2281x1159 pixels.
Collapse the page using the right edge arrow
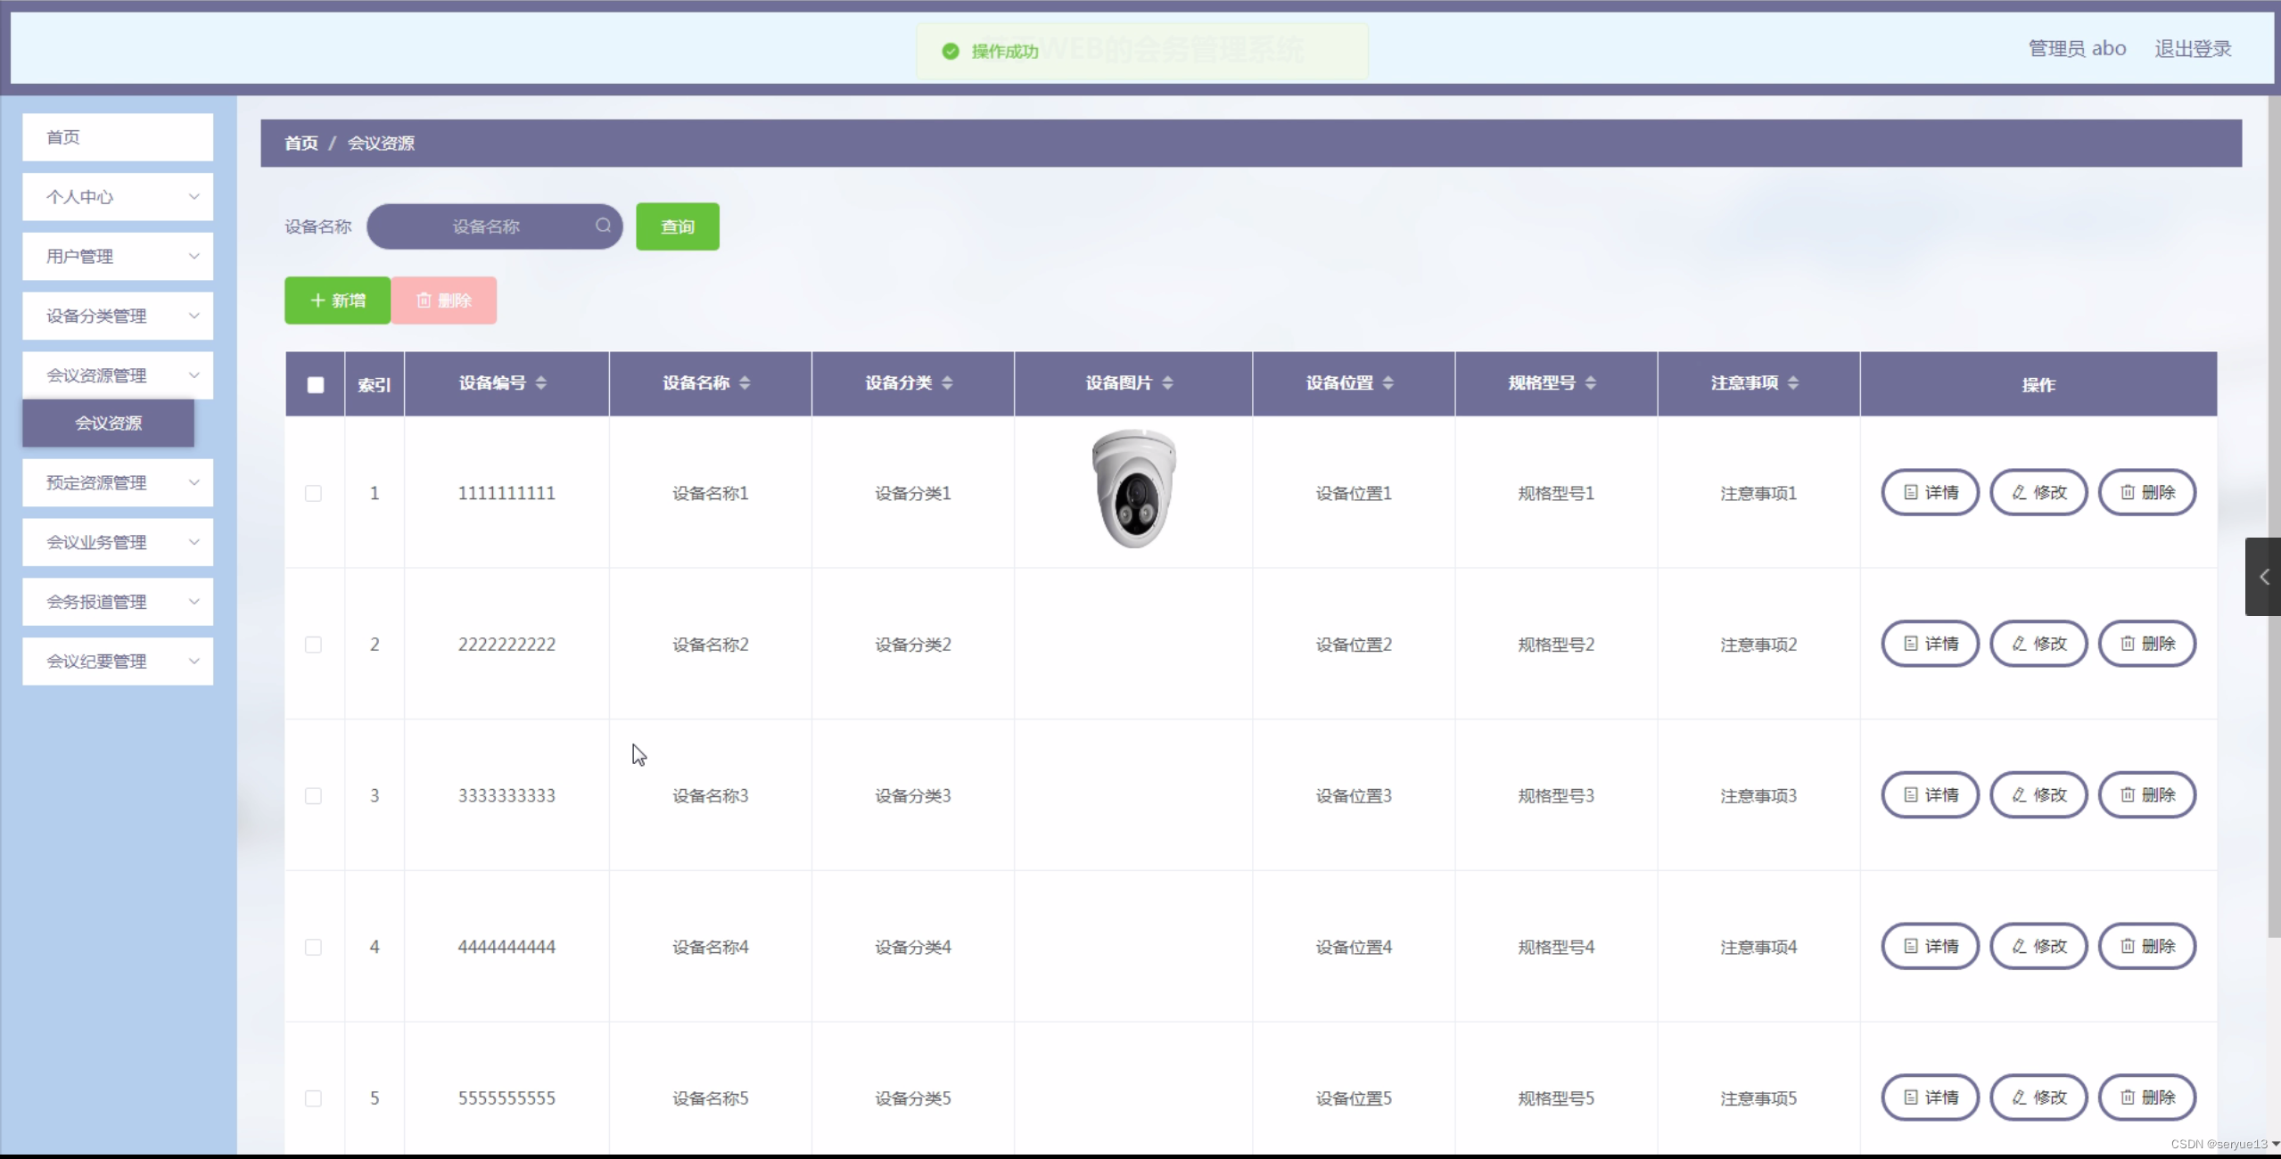2262,577
